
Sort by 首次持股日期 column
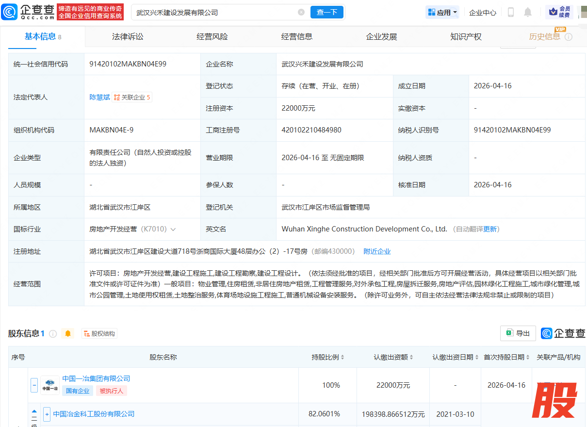point(527,357)
